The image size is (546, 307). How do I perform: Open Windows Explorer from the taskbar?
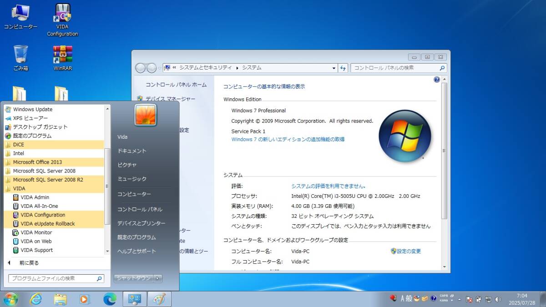60,299
